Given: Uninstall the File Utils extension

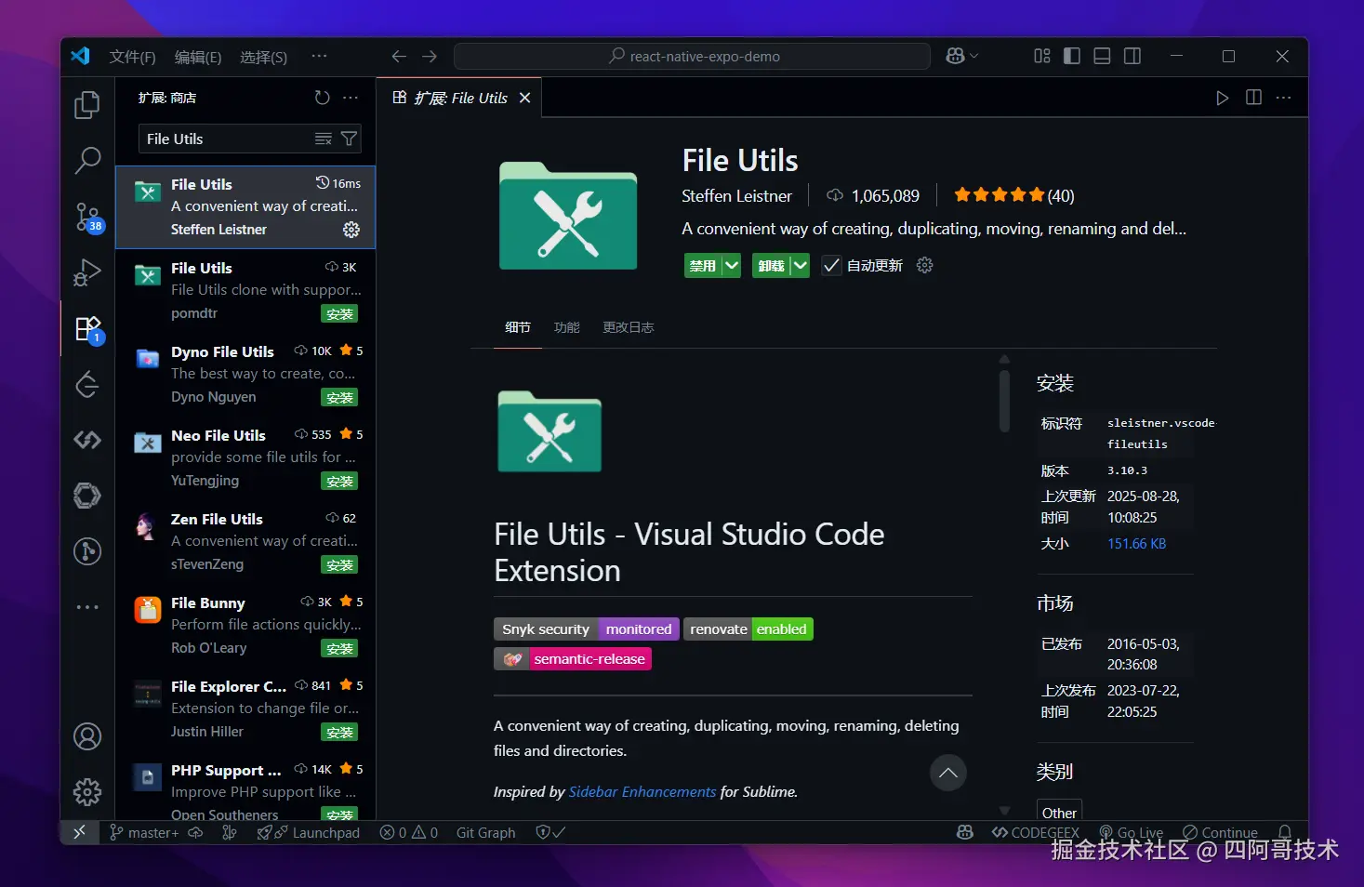Looking at the screenshot, I should (x=771, y=265).
